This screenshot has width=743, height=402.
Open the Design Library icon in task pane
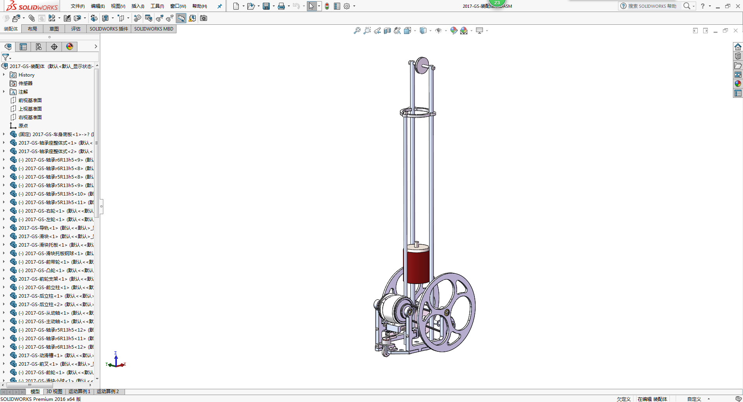pyautogui.click(x=738, y=56)
